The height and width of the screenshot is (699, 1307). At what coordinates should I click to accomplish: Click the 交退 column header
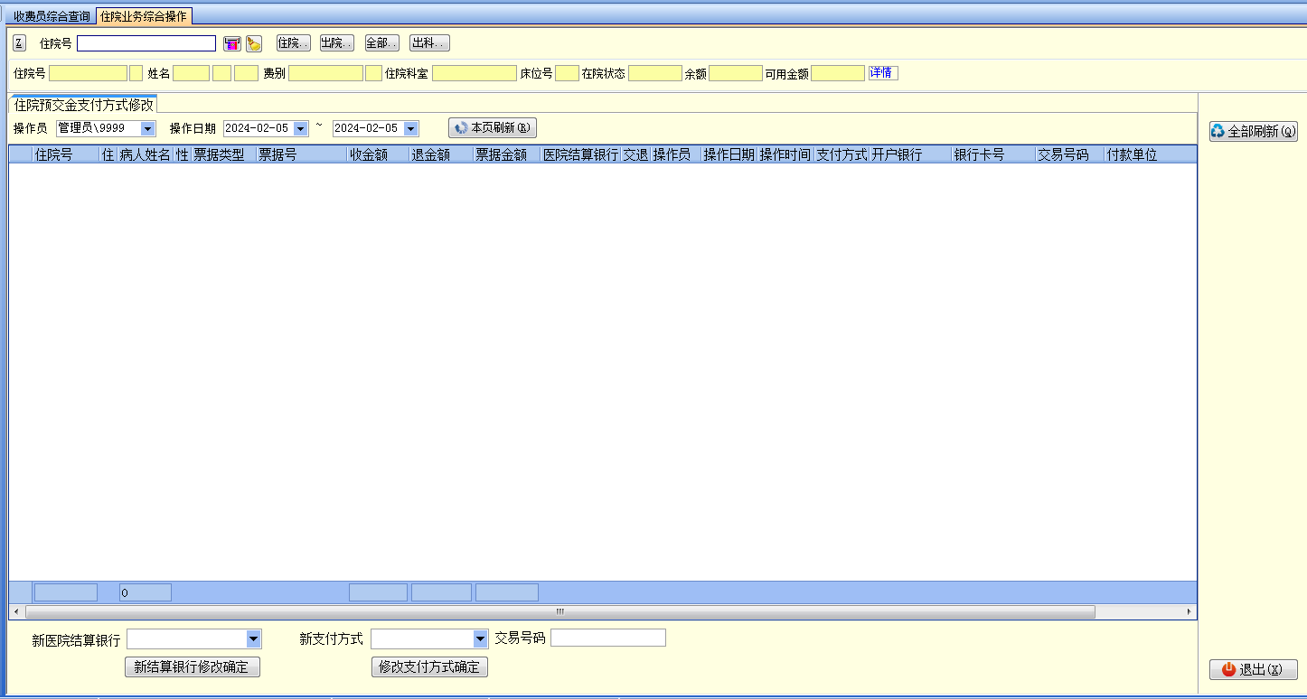(x=635, y=155)
